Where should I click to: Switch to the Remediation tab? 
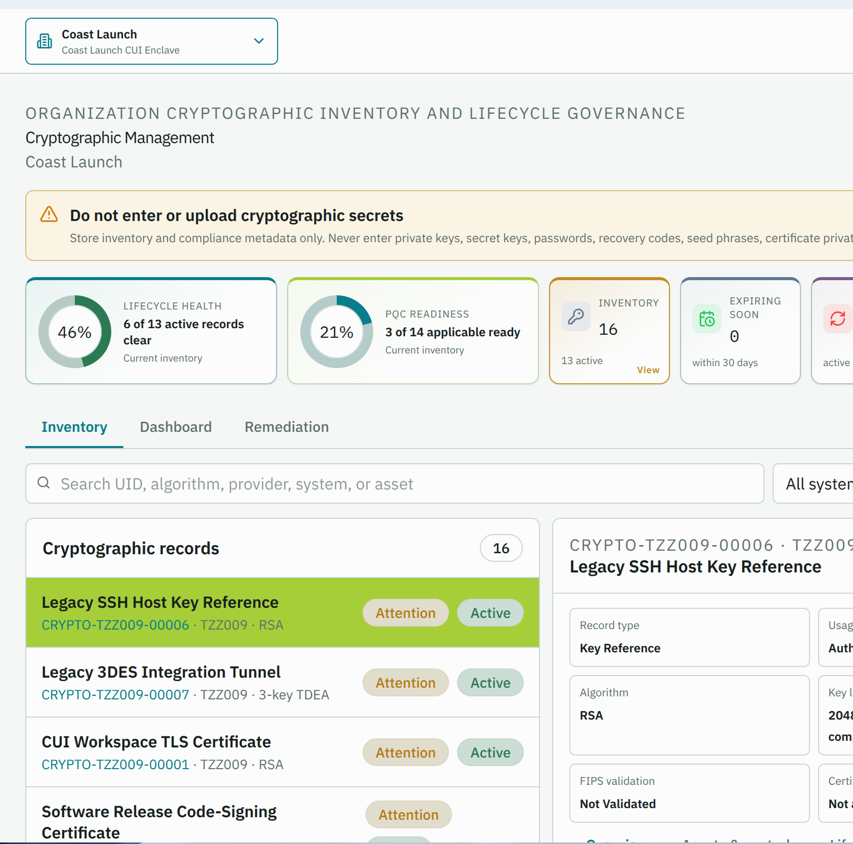coord(287,427)
